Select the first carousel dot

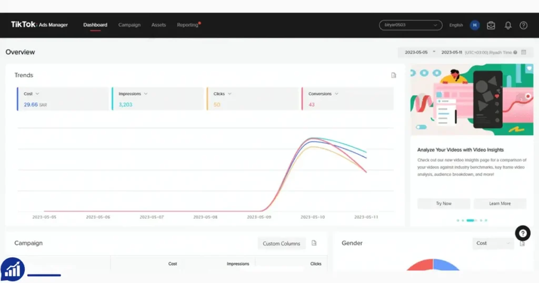coord(458,220)
